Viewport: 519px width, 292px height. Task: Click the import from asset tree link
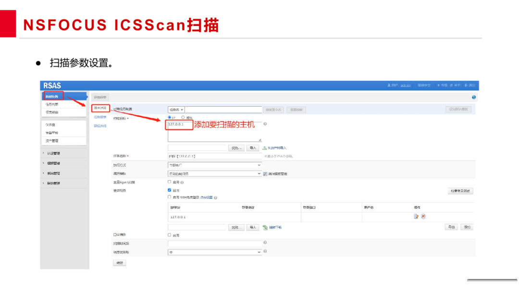point(277,148)
